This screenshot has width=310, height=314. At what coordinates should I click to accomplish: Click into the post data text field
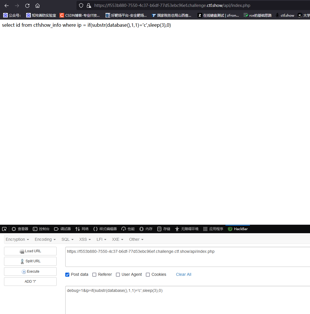point(188,300)
